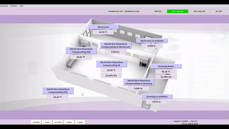Click the Gowning to Ambient 0.073 in. value
Screen dimensions: 229x129
coord(156,102)
